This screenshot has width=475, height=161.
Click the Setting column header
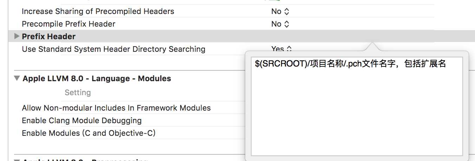[78, 93]
